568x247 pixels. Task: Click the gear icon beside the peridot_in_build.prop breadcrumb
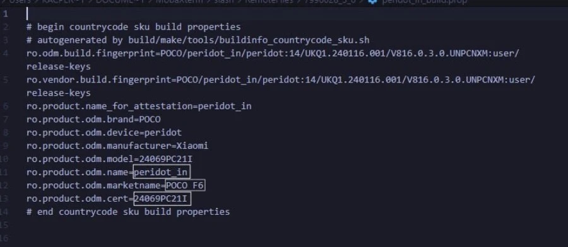(372, 1)
